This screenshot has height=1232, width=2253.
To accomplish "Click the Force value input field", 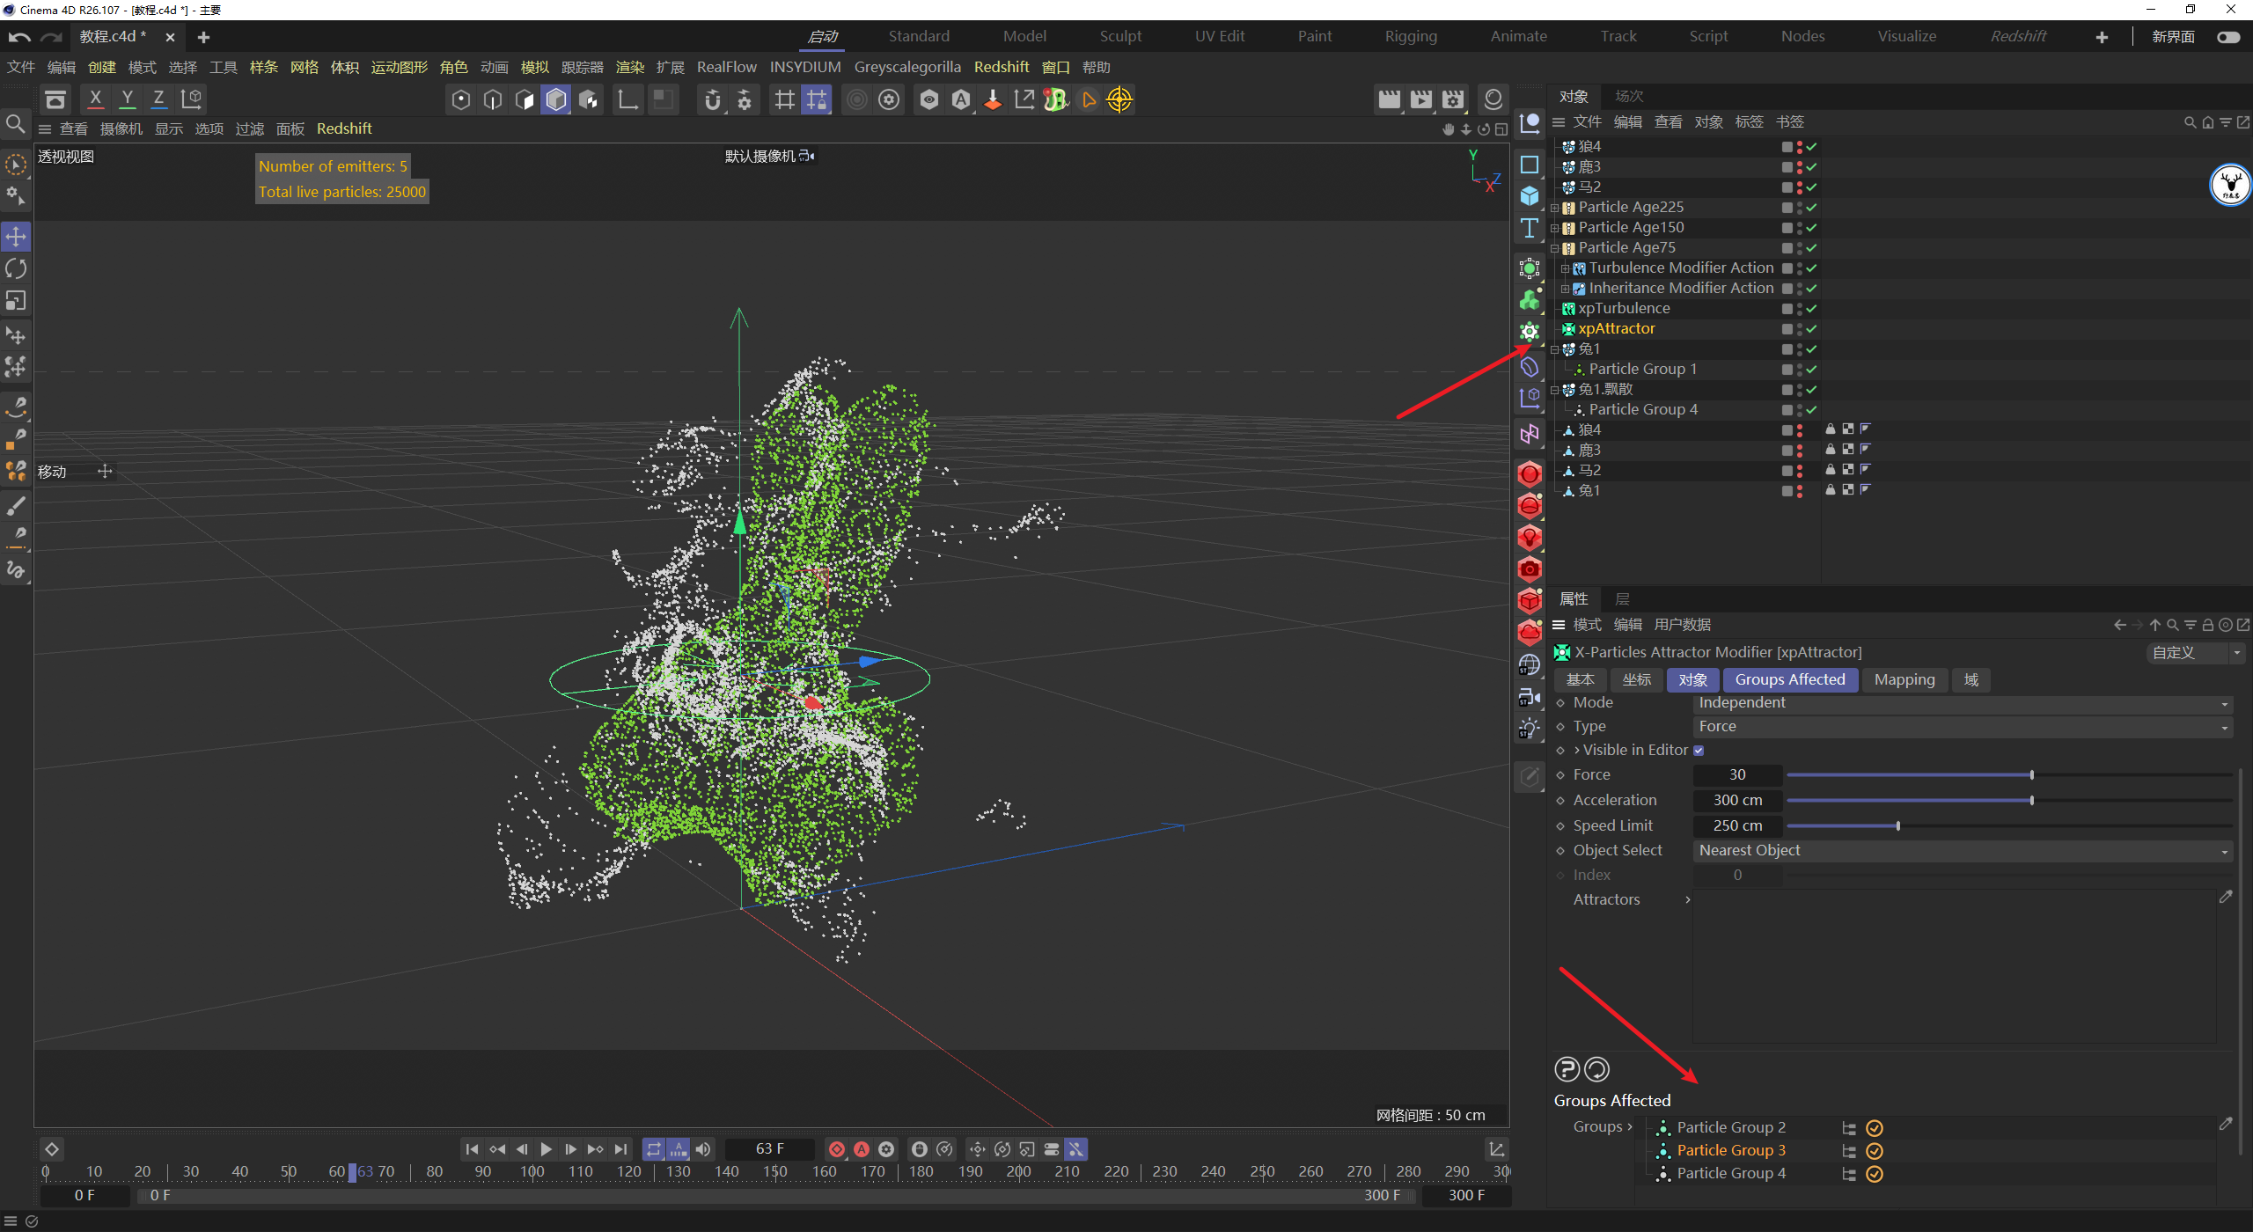I will coord(1736,775).
